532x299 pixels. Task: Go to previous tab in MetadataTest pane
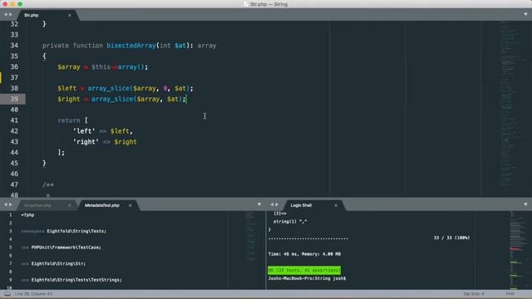pyautogui.click(x=6, y=204)
